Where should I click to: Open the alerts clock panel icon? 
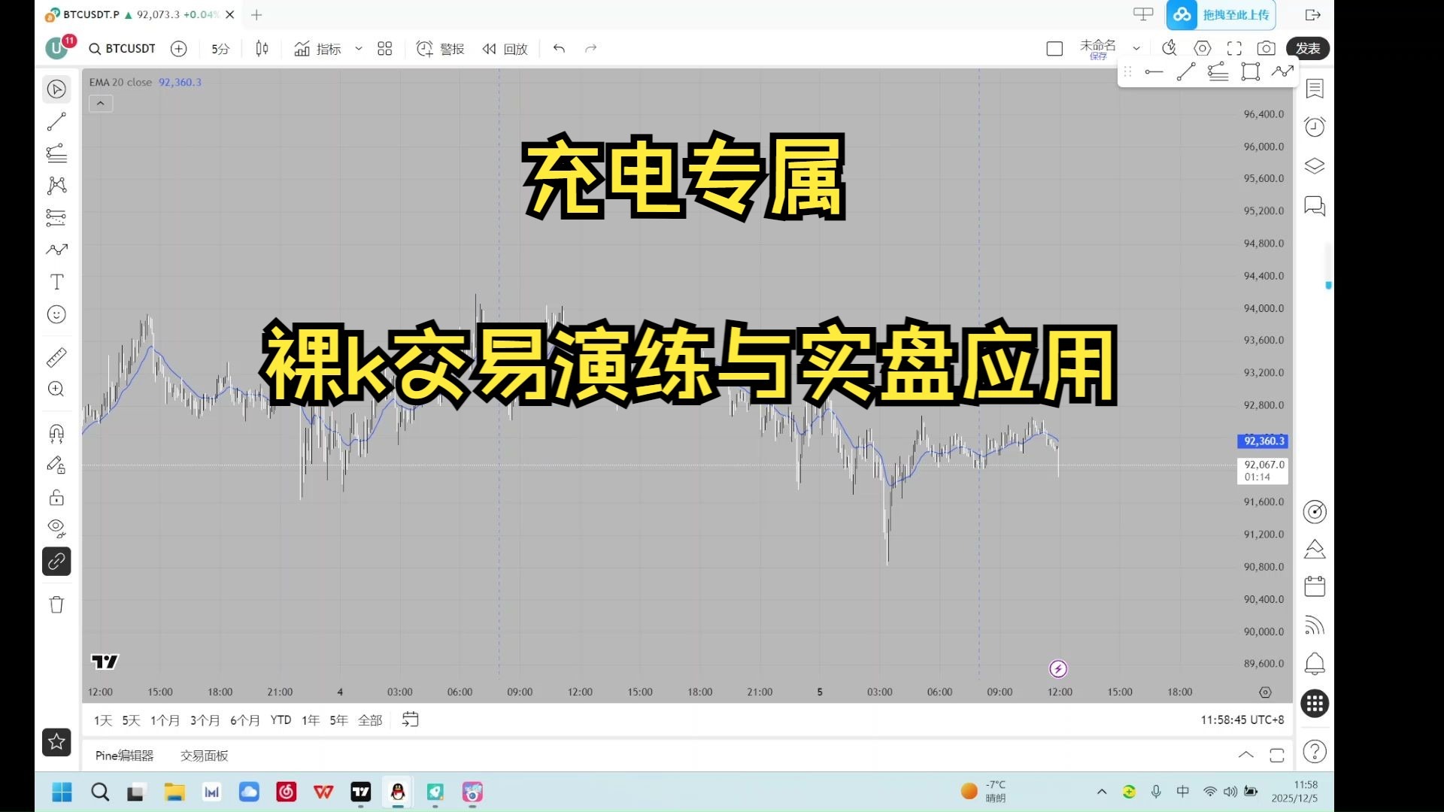(1314, 127)
